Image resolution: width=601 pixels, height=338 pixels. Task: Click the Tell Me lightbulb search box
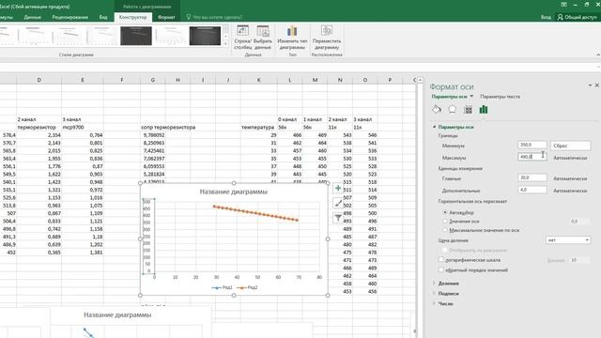click(x=214, y=17)
